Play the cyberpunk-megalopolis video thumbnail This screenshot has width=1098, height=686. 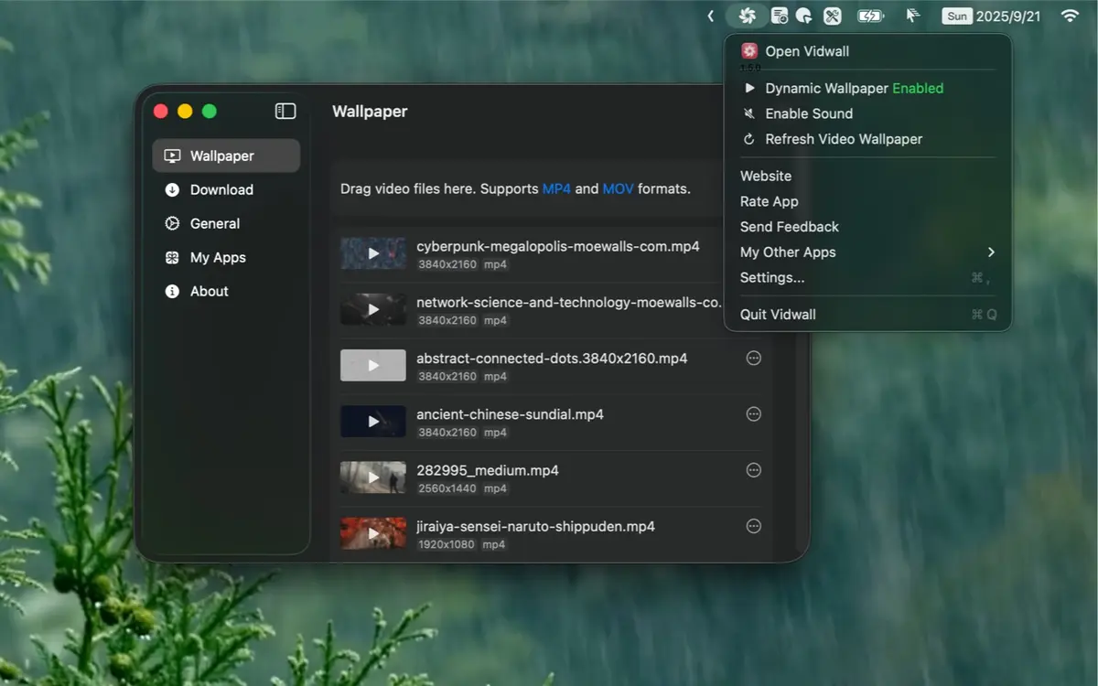(x=372, y=253)
